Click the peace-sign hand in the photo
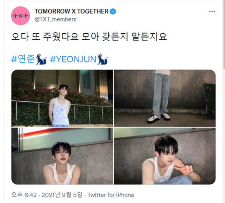Image resolution: width=225 pixels, height=203 pixels. 183,168
